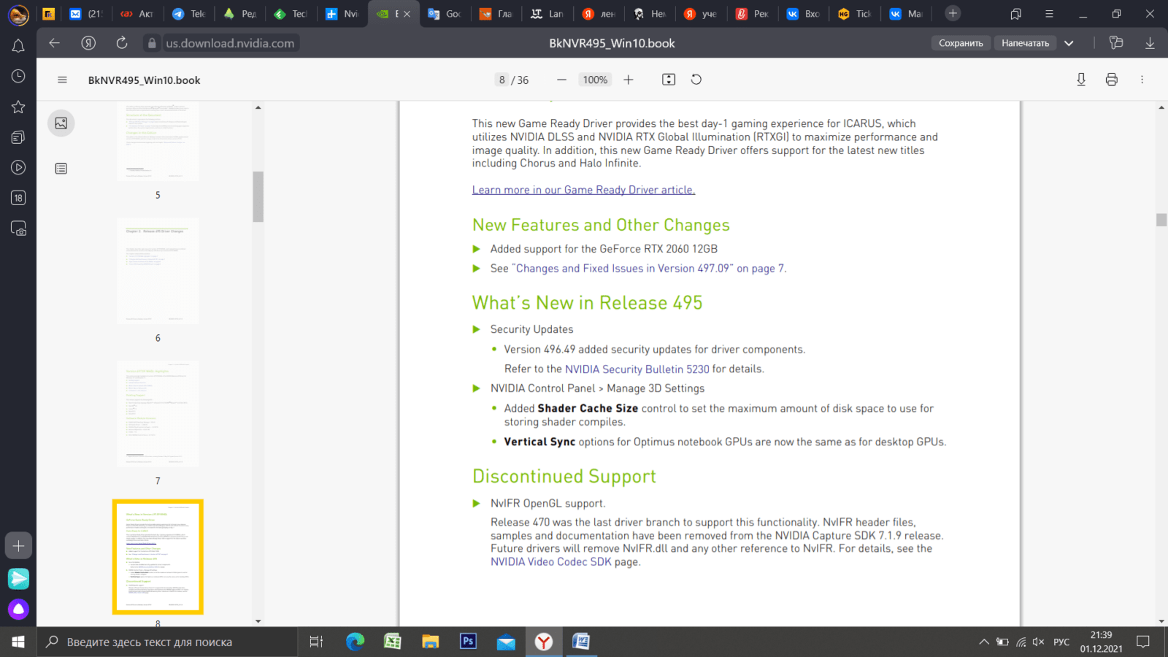Image resolution: width=1168 pixels, height=657 pixels.
Task: Click the document vertical scrollbar handle
Action: point(1161,220)
